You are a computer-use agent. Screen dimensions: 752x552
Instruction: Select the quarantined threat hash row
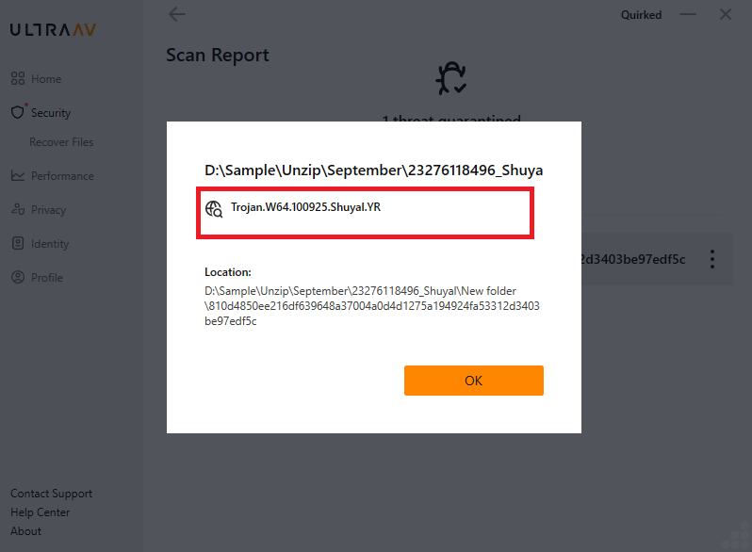coord(641,259)
